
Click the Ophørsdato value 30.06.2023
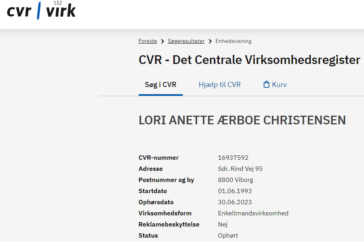coord(235,202)
